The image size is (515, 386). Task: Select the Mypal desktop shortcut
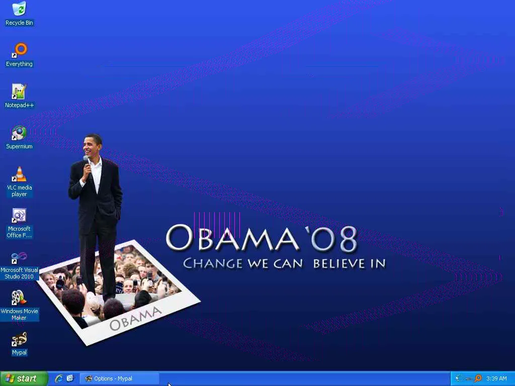(x=19, y=343)
